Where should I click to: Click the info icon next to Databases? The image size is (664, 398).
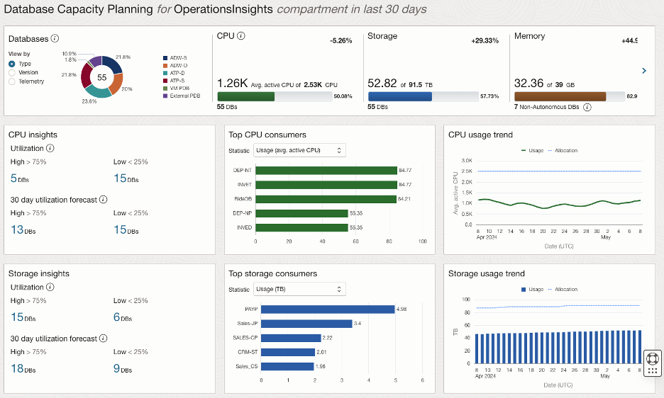point(55,38)
